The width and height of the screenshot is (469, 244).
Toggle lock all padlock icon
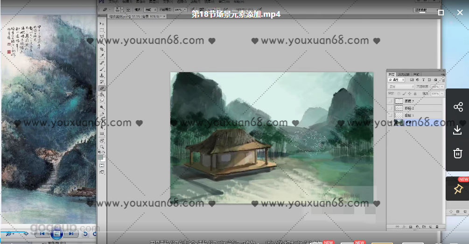415,94
